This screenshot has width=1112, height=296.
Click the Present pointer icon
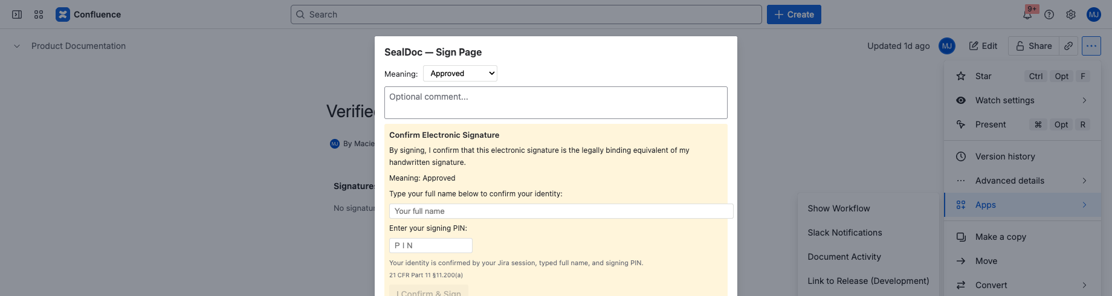click(961, 124)
